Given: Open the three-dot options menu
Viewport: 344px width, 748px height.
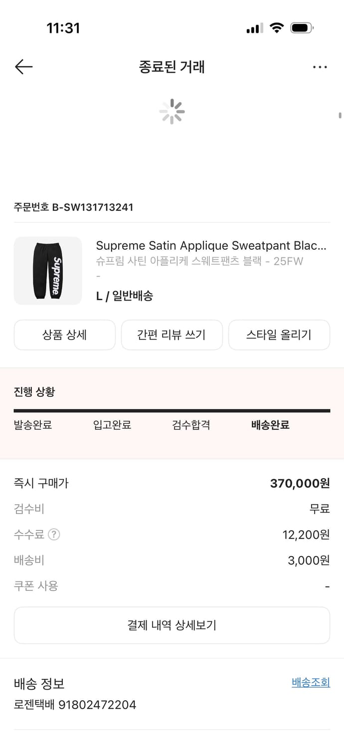Looking at the screenshot, I should (x=320, y=66).
